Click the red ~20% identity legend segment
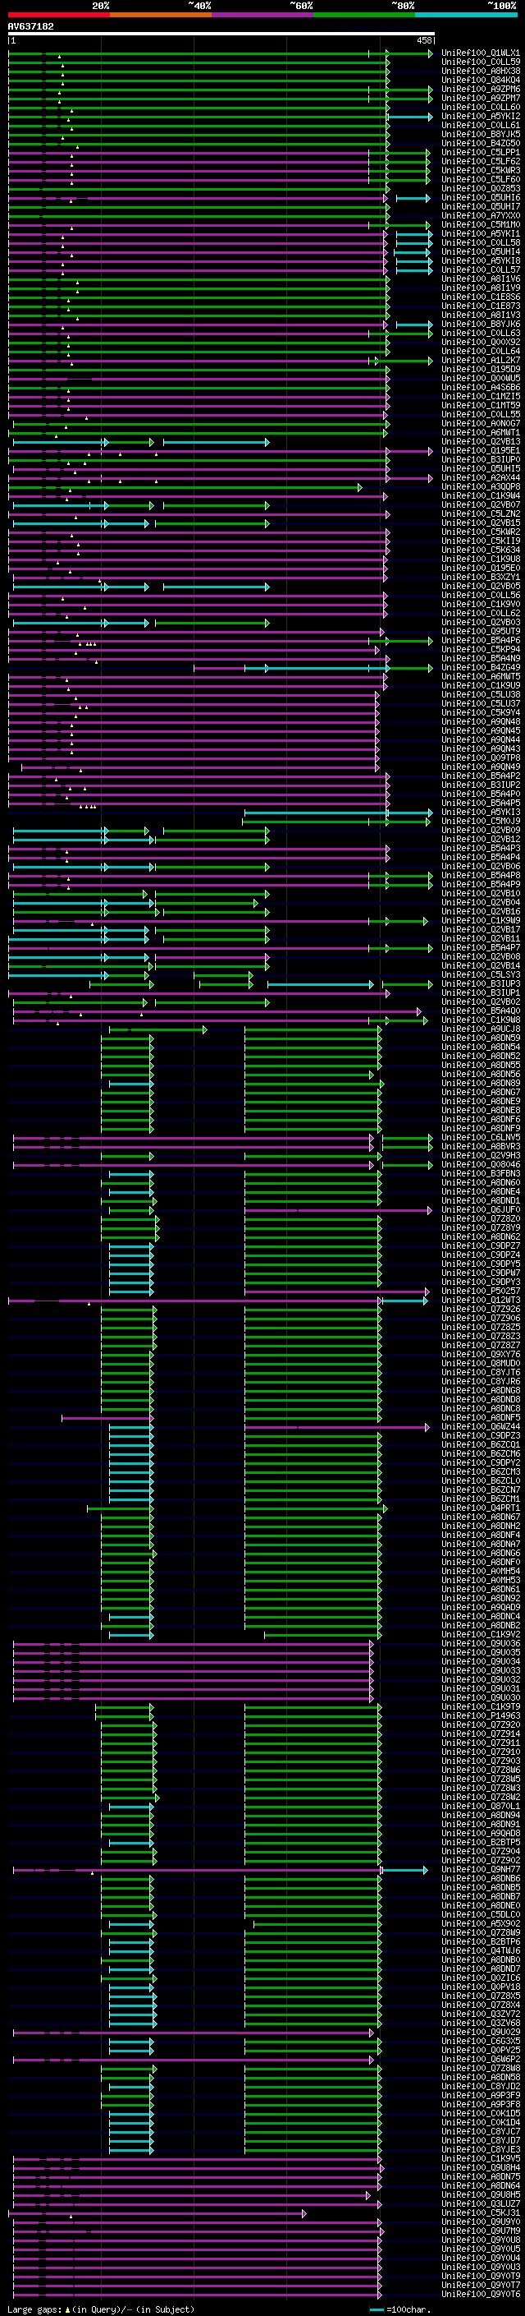 (58, 15)
